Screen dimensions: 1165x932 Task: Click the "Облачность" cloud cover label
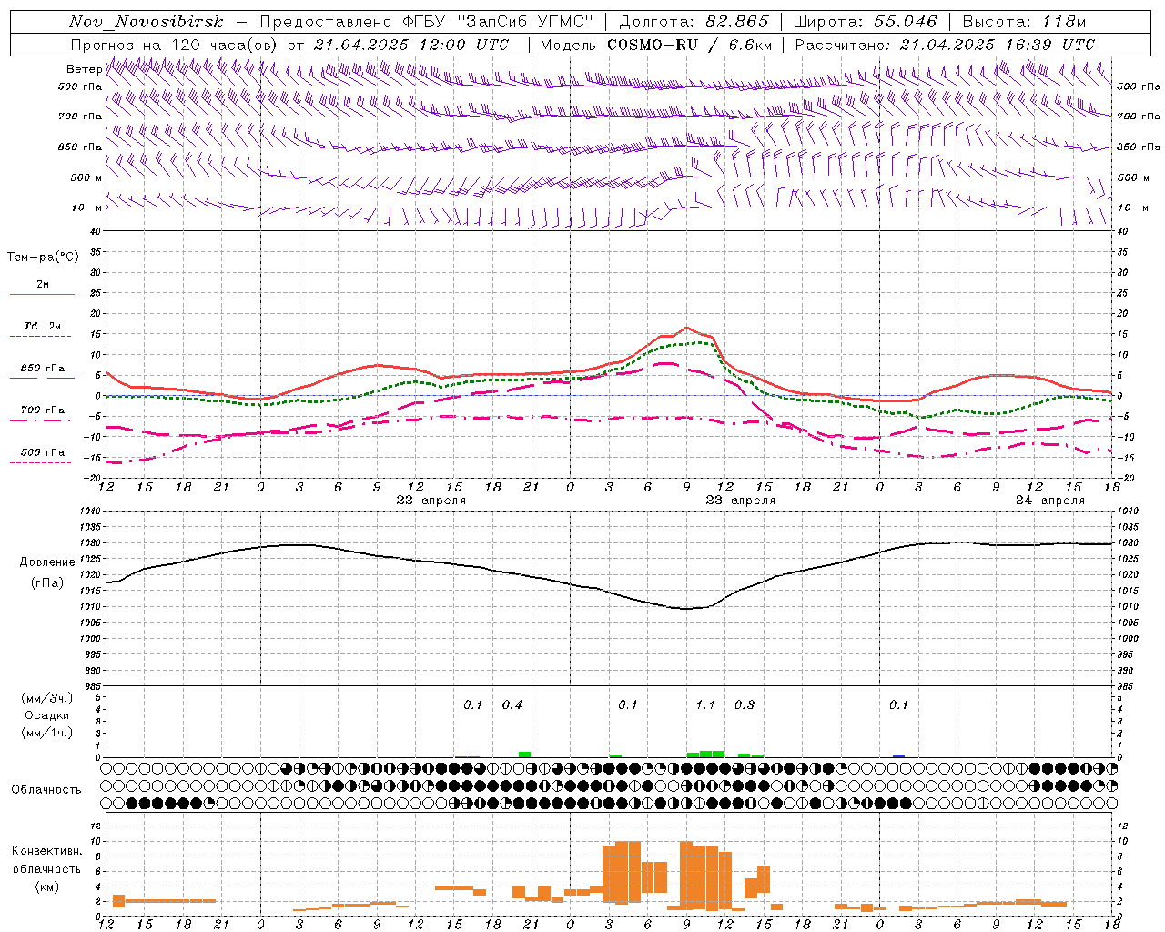point(46,790)
